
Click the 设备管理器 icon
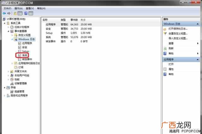point(12,84)
